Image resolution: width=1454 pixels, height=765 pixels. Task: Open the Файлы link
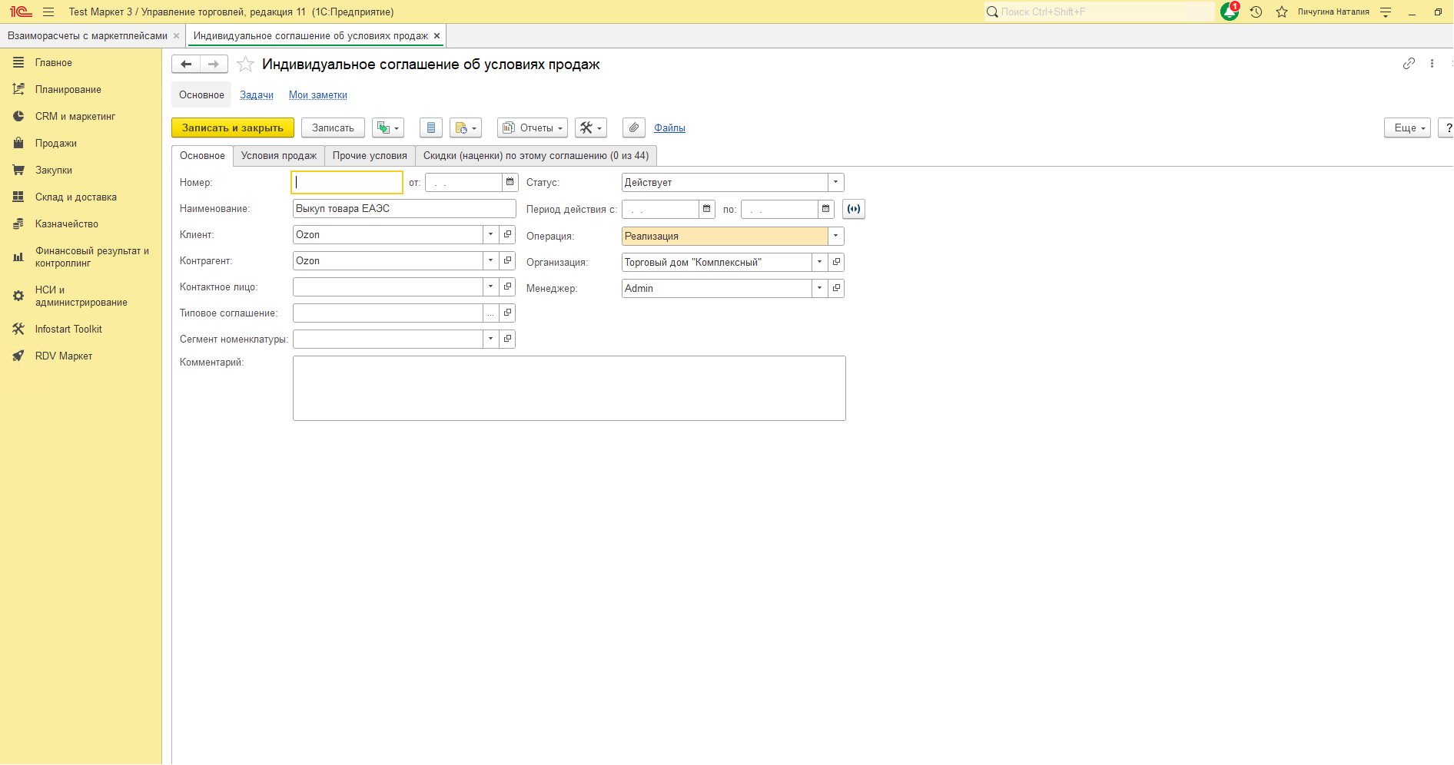669,128
